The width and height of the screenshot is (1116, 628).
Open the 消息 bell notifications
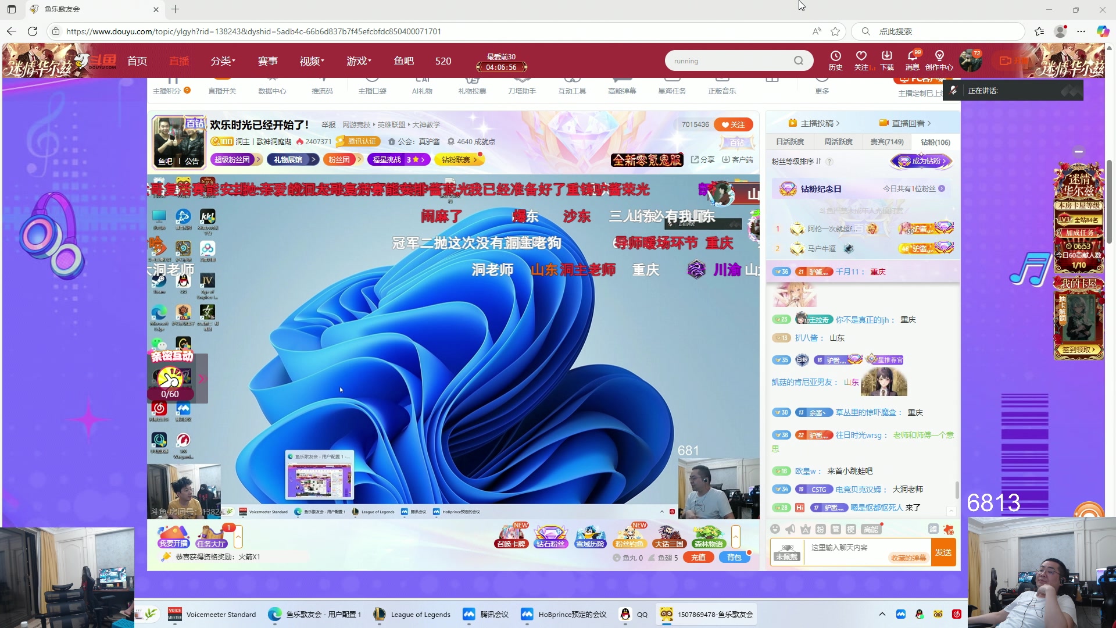(912, 60)
